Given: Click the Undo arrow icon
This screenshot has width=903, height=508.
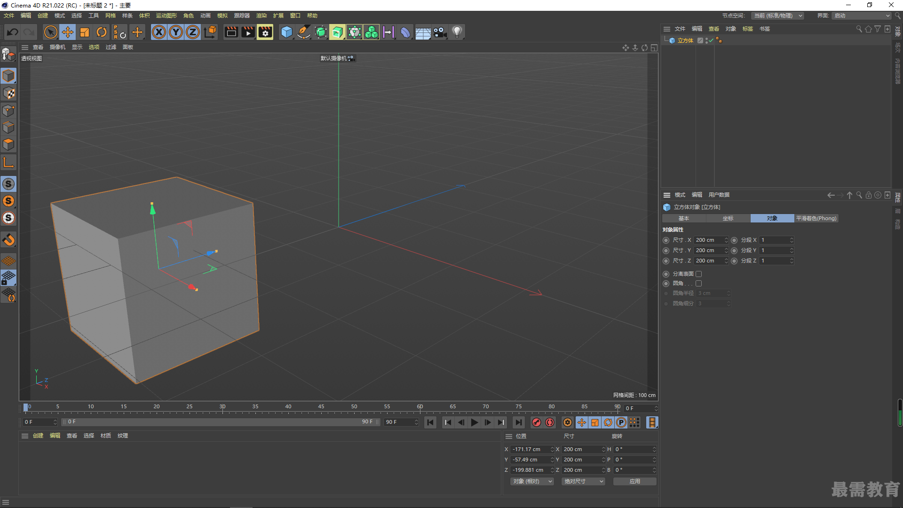Looking at the screenshot, I should [13, 32].
